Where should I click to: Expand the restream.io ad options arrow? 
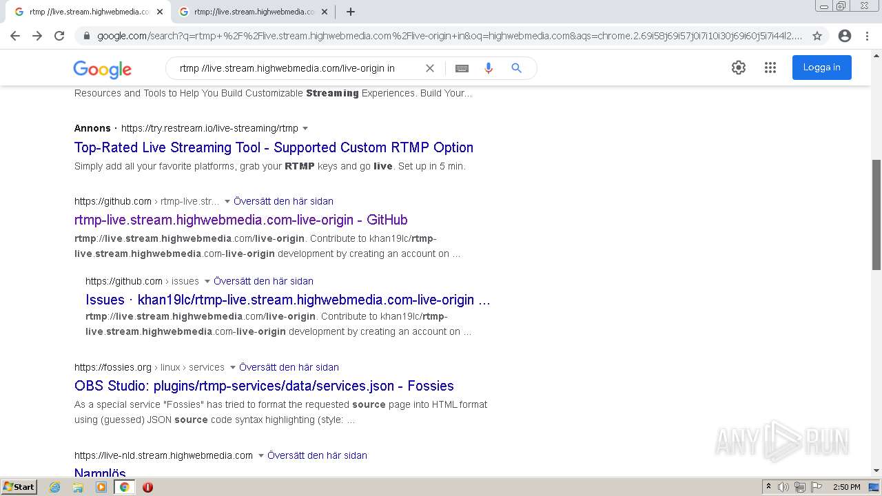(305, 128)
